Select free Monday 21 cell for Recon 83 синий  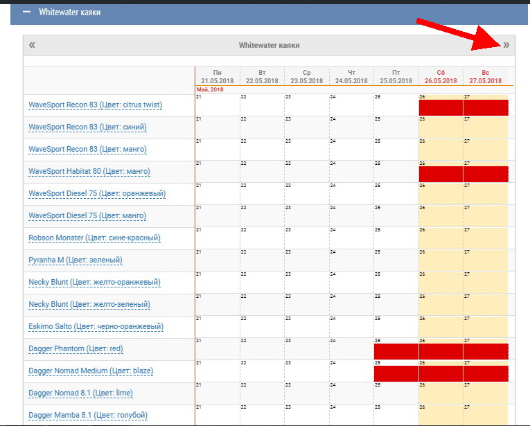tap(218, 127)
